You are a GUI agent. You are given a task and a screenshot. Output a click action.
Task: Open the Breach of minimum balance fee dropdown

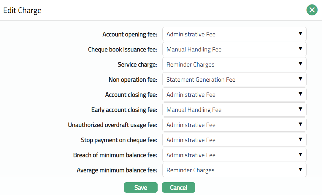click(x=234, y=155)
